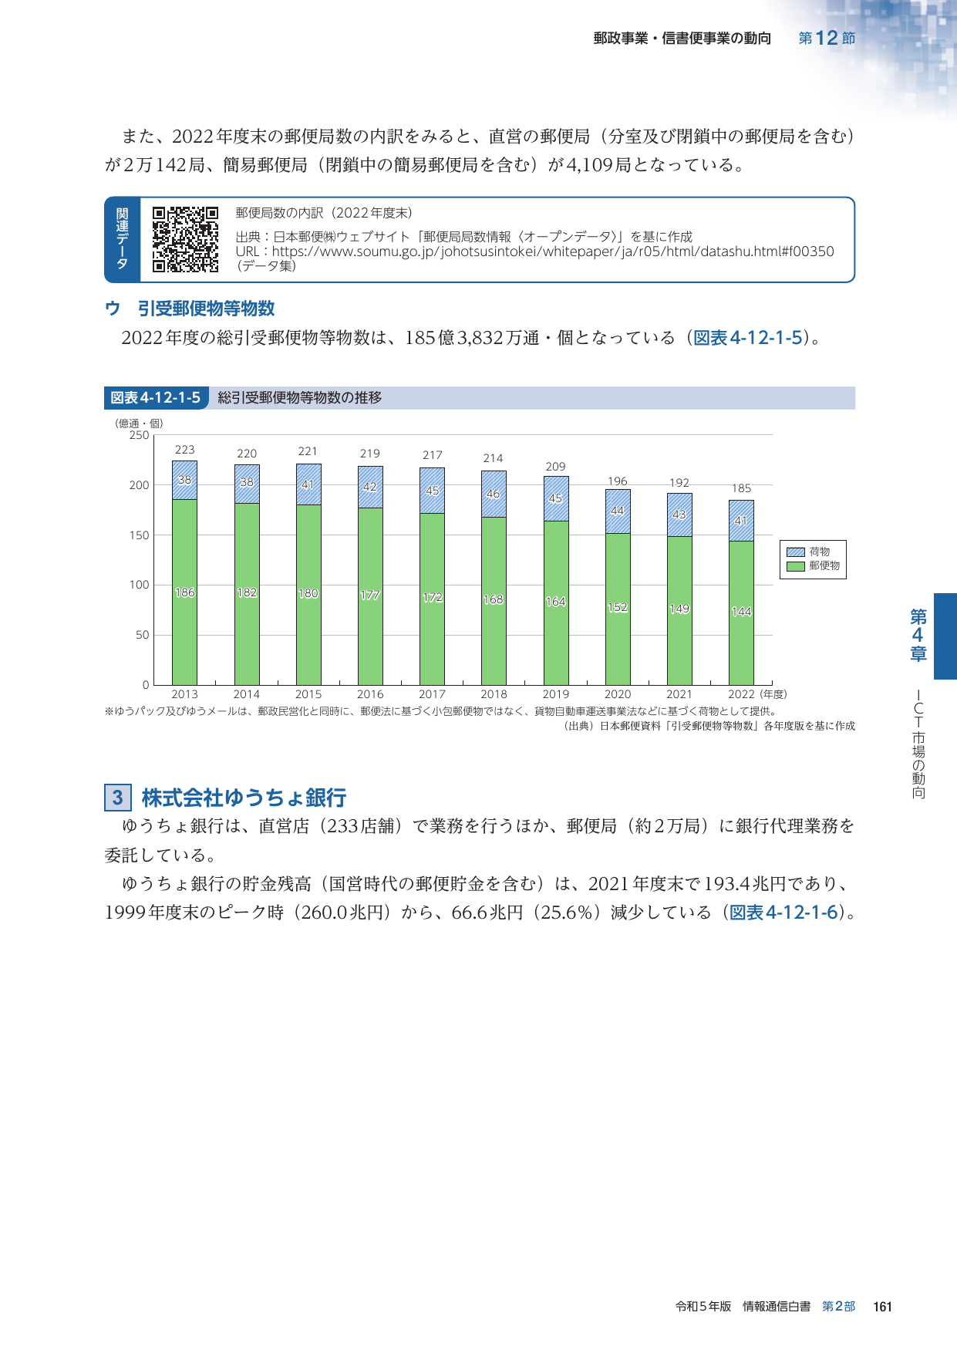Click the QR code for related data
Viewport: 957px width, 1353px height.
pyautogui.click(x=185, y=239)
